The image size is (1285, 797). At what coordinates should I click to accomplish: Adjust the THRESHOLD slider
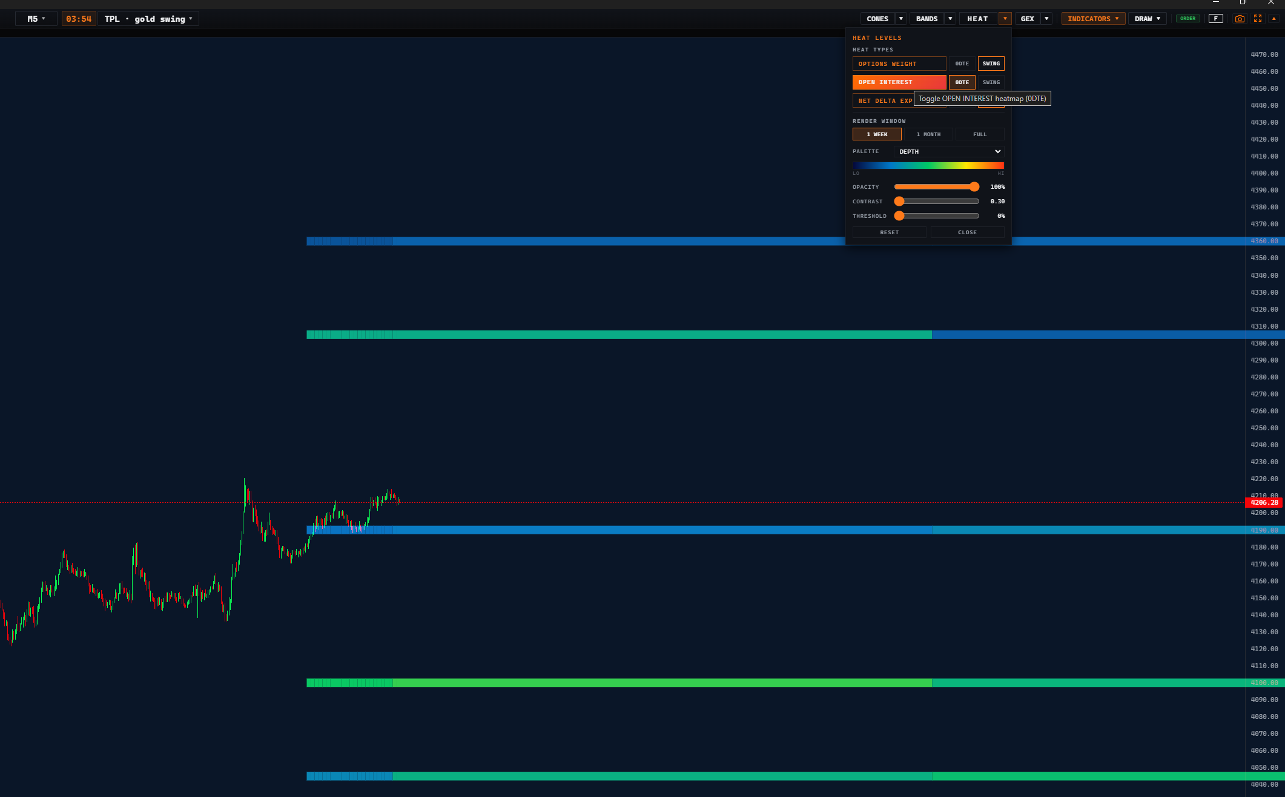click(937, 215)
